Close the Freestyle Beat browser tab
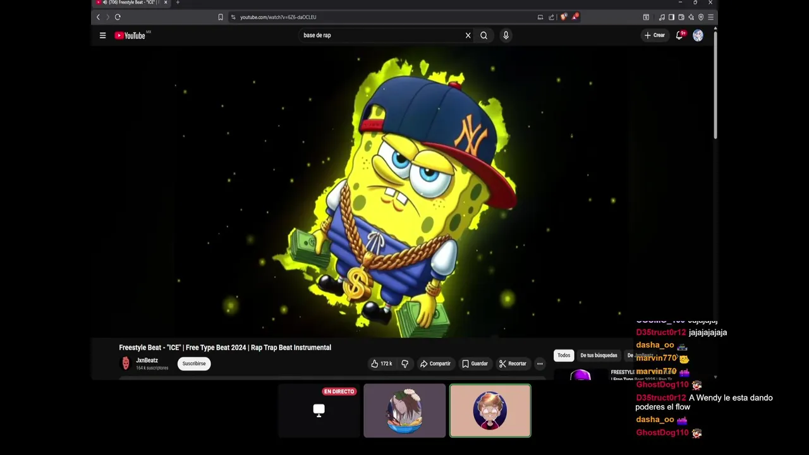This screenshot has width=809, height=455. click(x=166, y=3)
